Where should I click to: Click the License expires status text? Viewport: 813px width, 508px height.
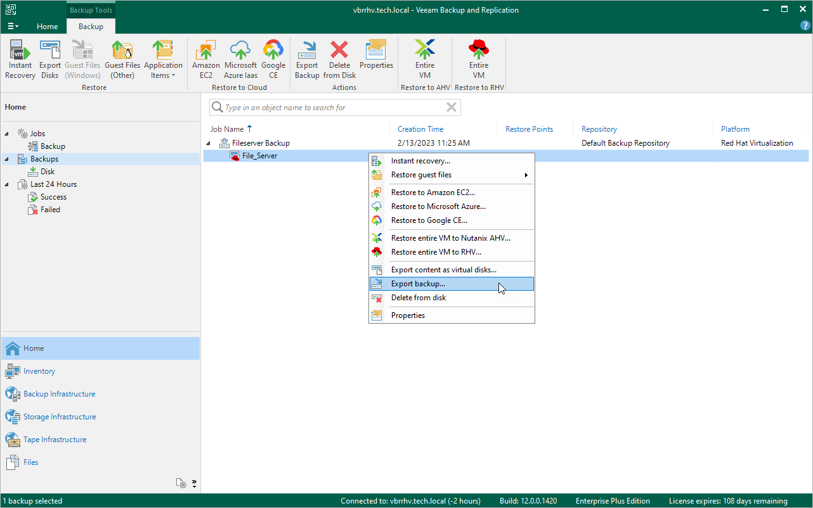point(728,501)
